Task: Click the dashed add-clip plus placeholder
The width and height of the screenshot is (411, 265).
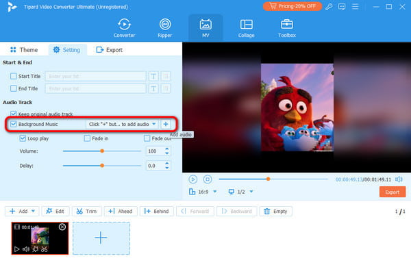Action: click(x=101, y=238)
